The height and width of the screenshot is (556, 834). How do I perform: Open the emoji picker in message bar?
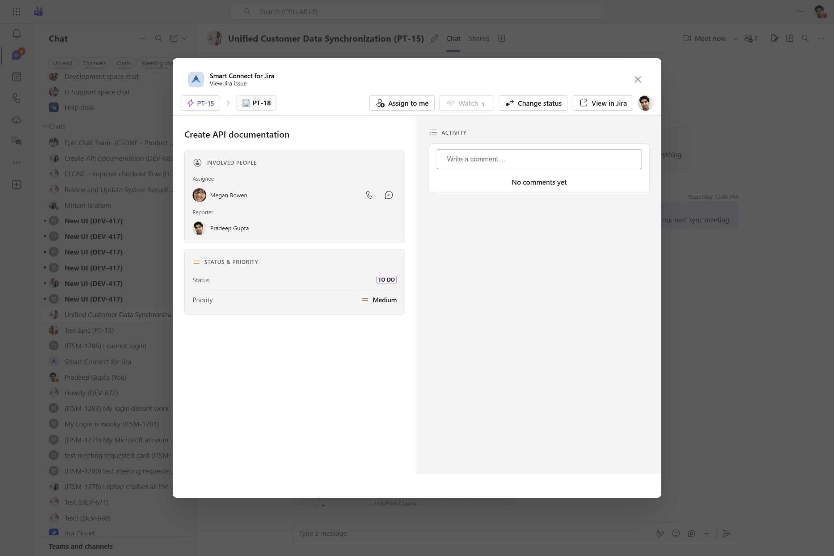coord(676,533)
